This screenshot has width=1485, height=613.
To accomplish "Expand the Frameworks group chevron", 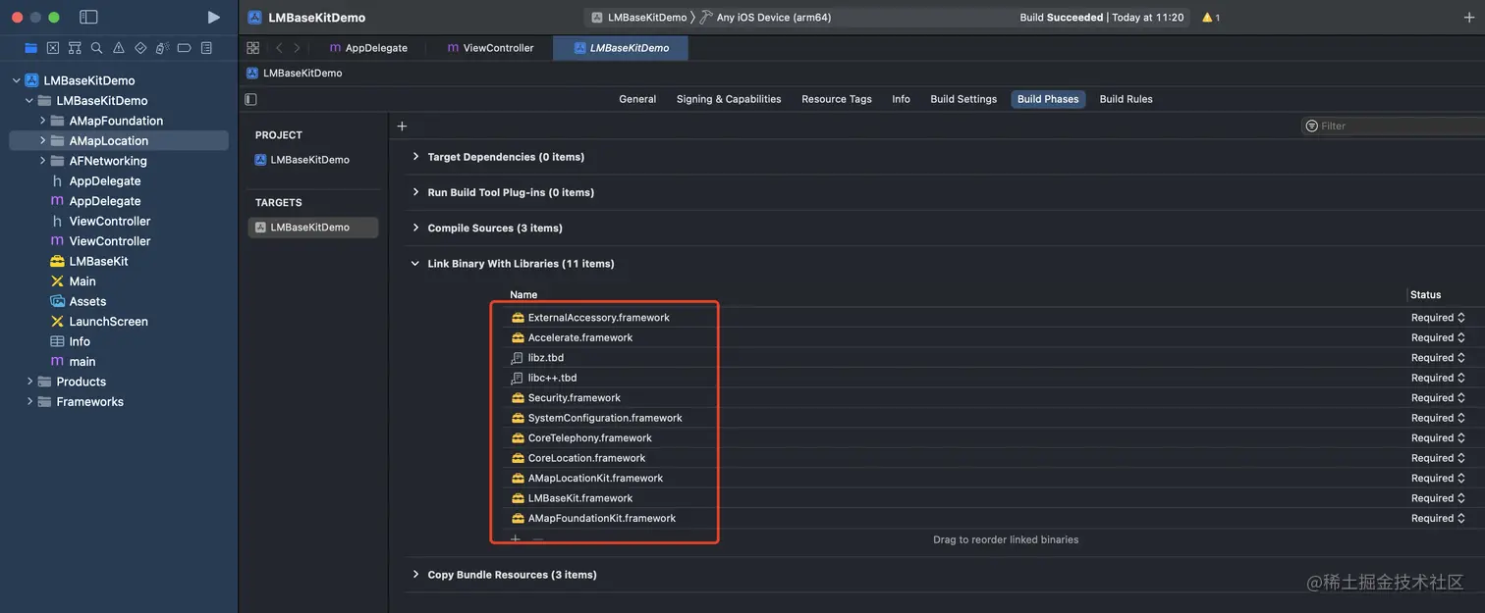I will point(29,402).
